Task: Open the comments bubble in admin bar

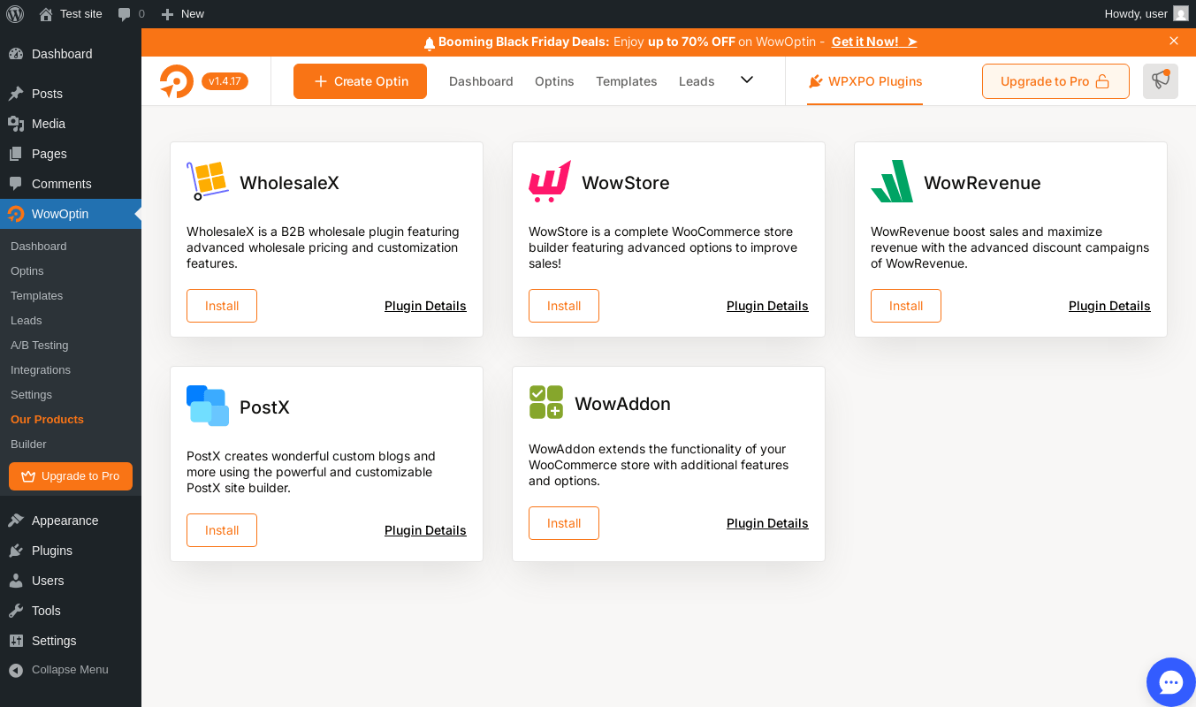Action: pos(131,14)
